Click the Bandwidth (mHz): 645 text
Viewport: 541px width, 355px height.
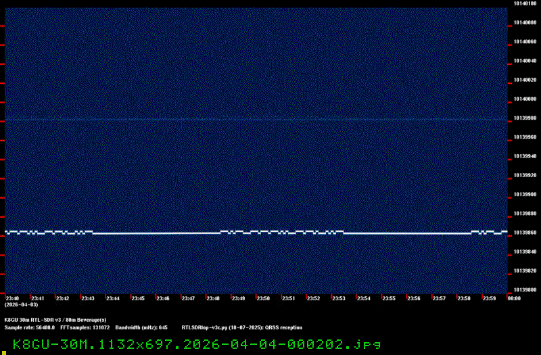pyautogui.click(x=141, y=328)
